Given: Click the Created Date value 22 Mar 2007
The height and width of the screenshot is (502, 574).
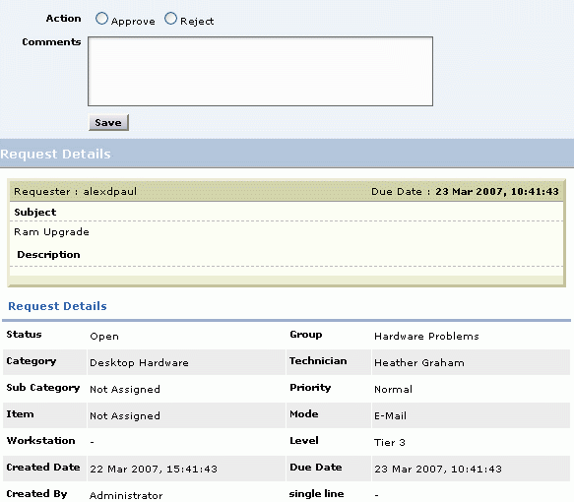Looking at the screenshot, I should pos(154,469).
